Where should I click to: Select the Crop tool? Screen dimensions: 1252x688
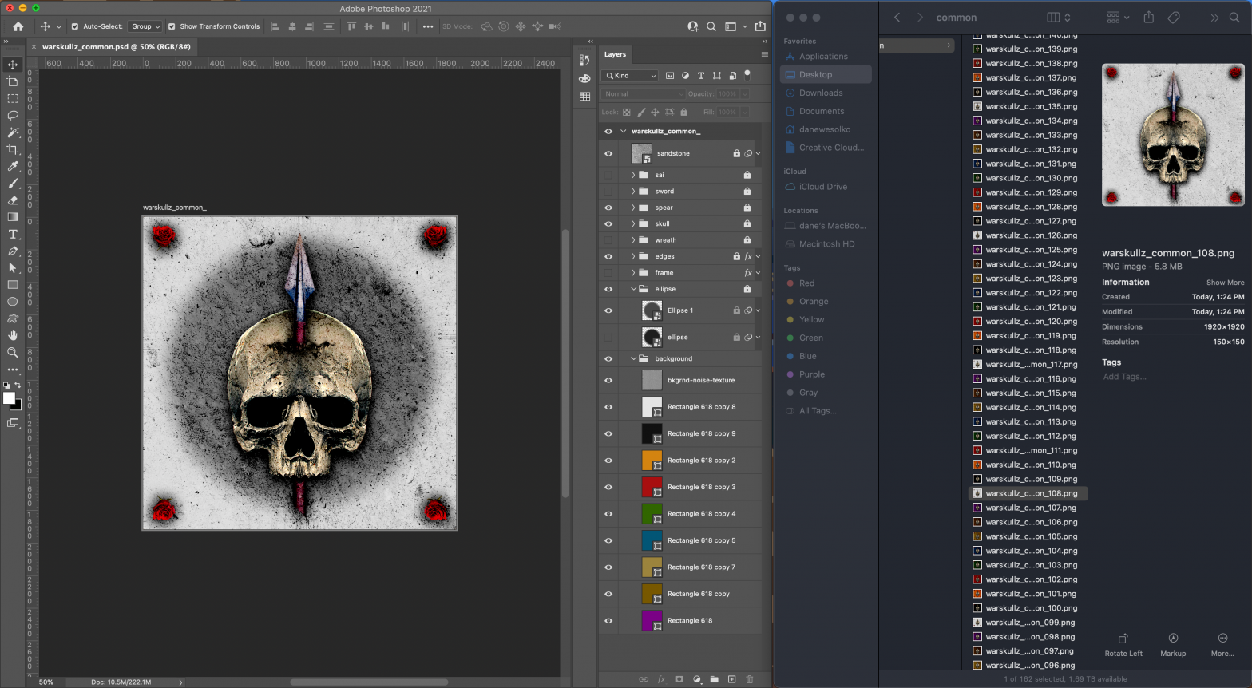click(x=13, y=149)
